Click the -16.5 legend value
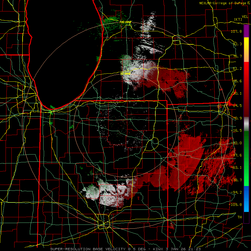This screenshot has width=251, height=251. (x=236, y=131)
